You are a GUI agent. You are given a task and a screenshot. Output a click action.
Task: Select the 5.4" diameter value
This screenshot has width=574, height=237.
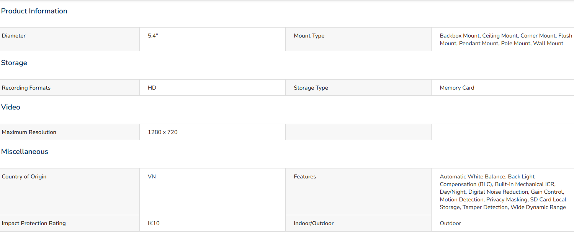click(153, 36)
